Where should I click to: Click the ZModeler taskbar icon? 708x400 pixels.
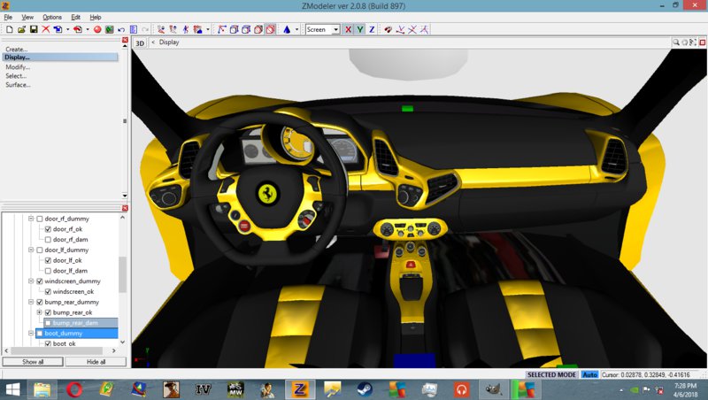point(300,389)
